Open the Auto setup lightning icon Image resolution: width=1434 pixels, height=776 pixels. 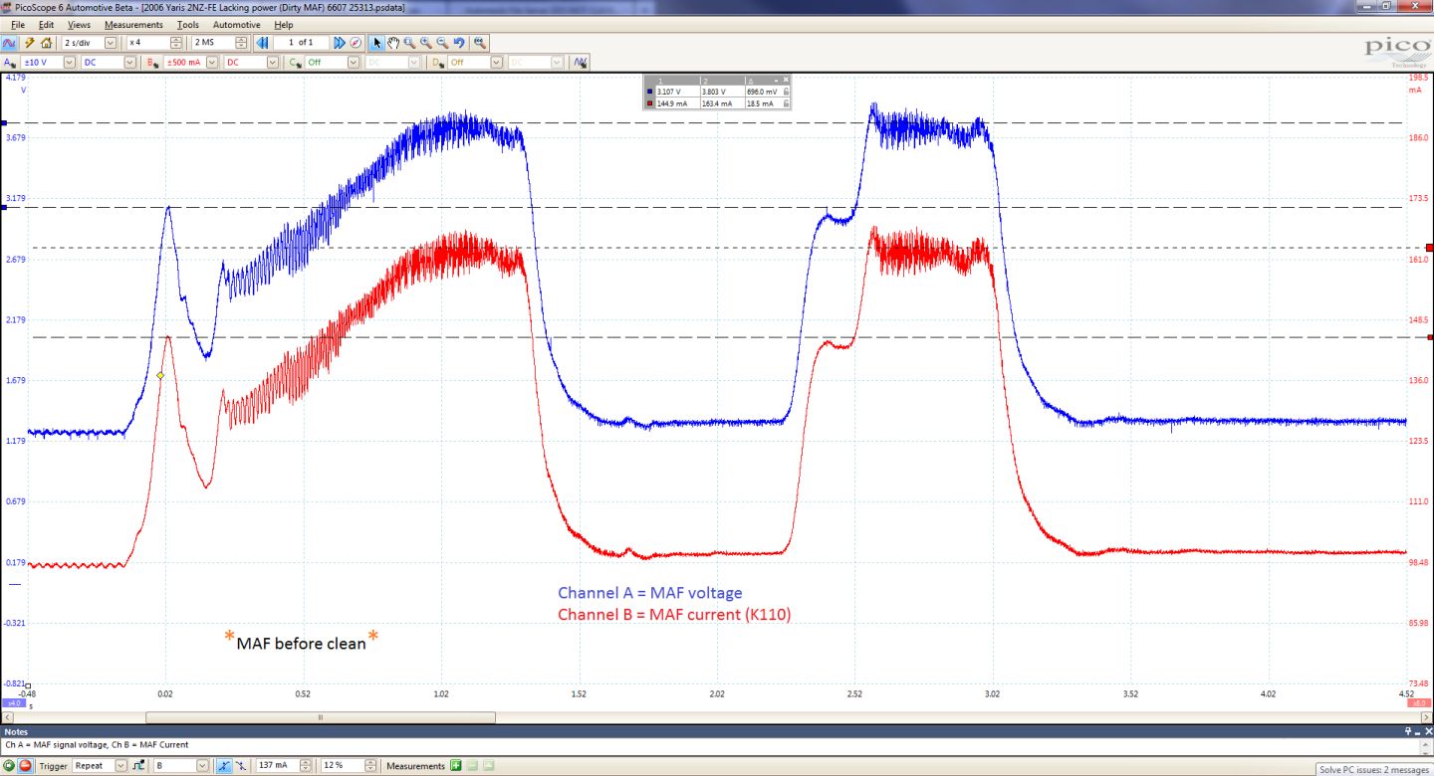click(29, 43)
